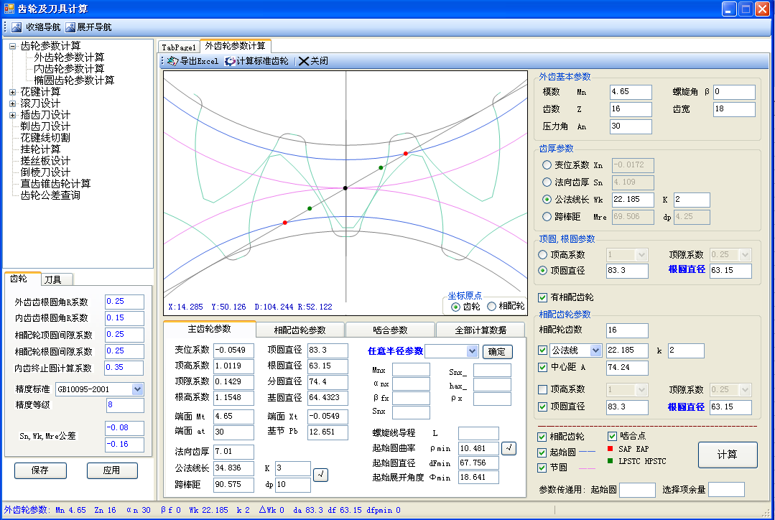The image size is (775, 520).
Task: Click the √ button beside ρmin value
Action: [509, 448]
